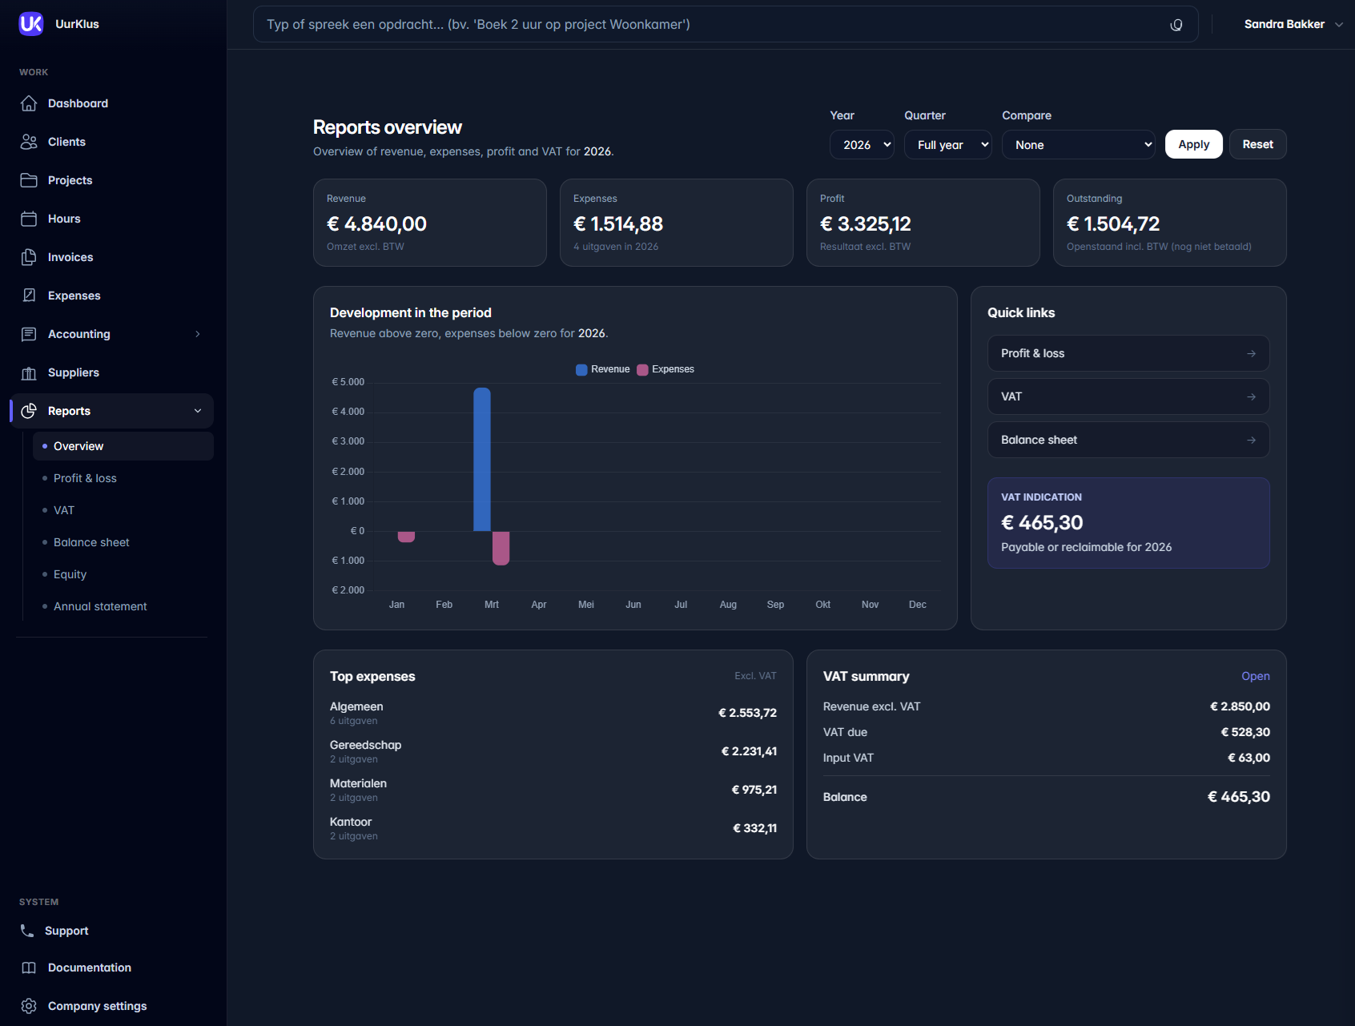Expand the Accounting submenu chevron
Viewport: 1355px width, 1026px height.
point(198,334)
